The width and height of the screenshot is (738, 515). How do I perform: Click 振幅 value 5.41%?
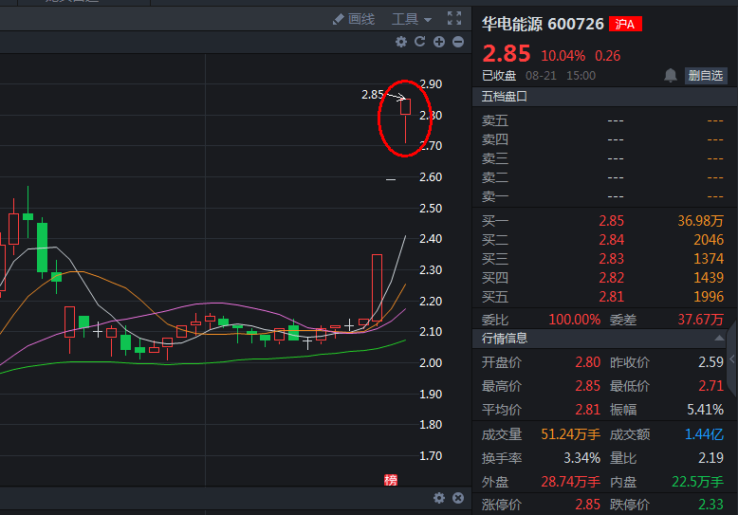(705, 410)
